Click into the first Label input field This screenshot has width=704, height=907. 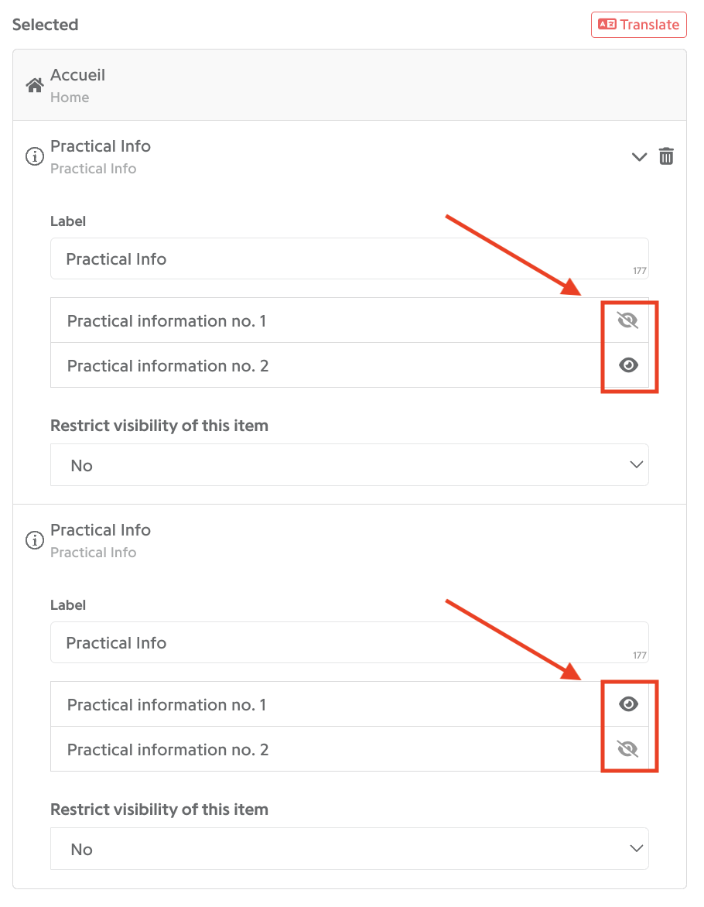click(350, 258)
